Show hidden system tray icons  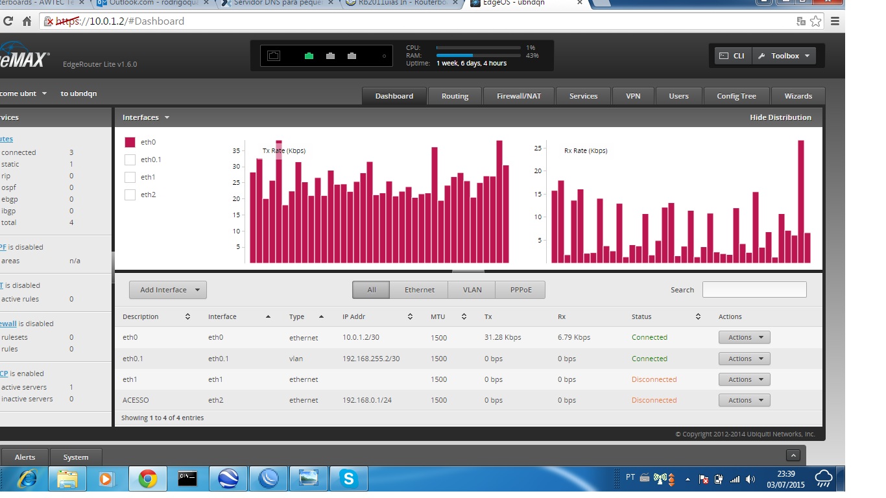click(688, 480)
